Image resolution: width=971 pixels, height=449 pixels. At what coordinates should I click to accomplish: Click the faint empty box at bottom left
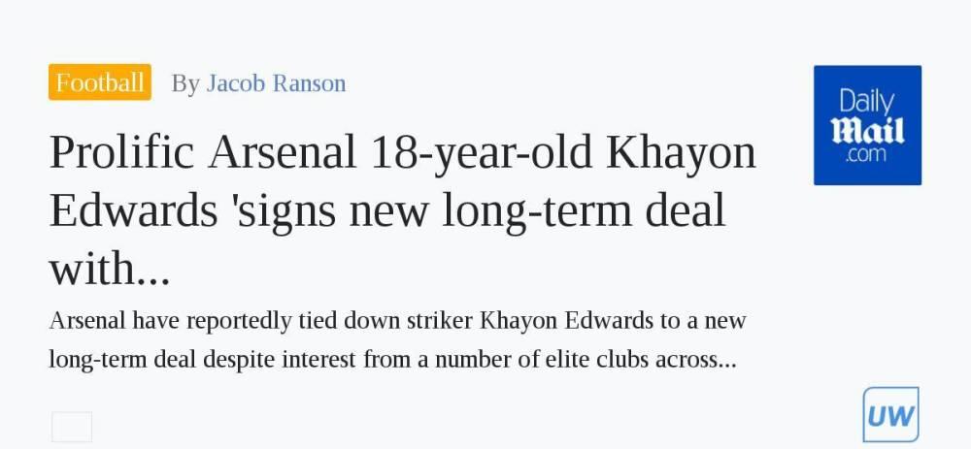[x=72, y=427]
